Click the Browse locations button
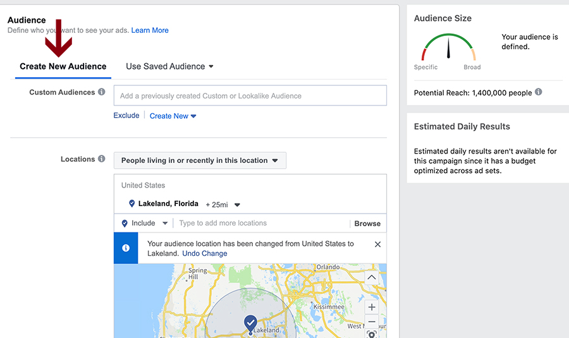 [x=367, y=224]
